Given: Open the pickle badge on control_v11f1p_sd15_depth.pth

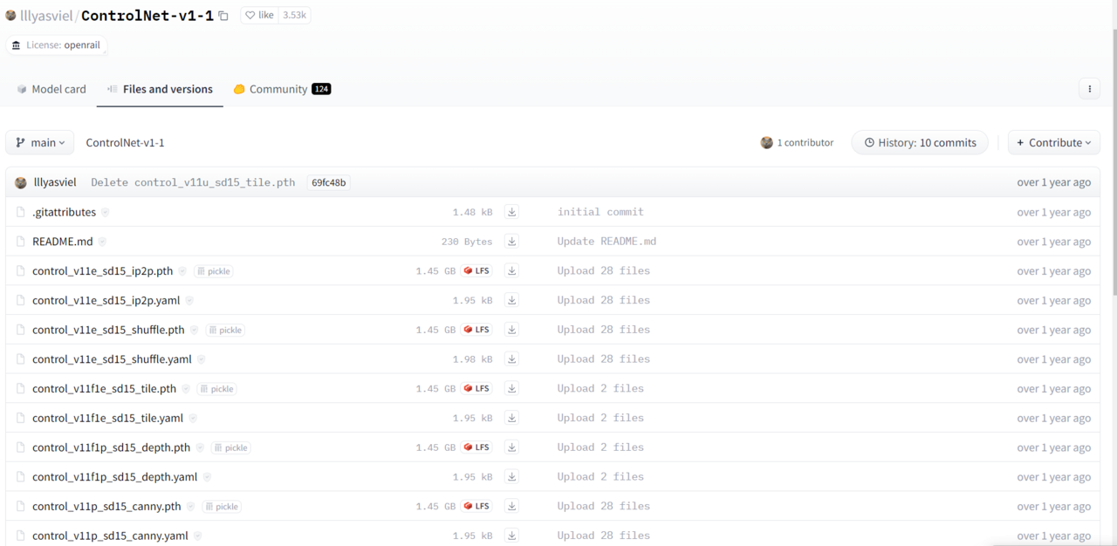Looking at the screenshot, I should click(230, 447).
